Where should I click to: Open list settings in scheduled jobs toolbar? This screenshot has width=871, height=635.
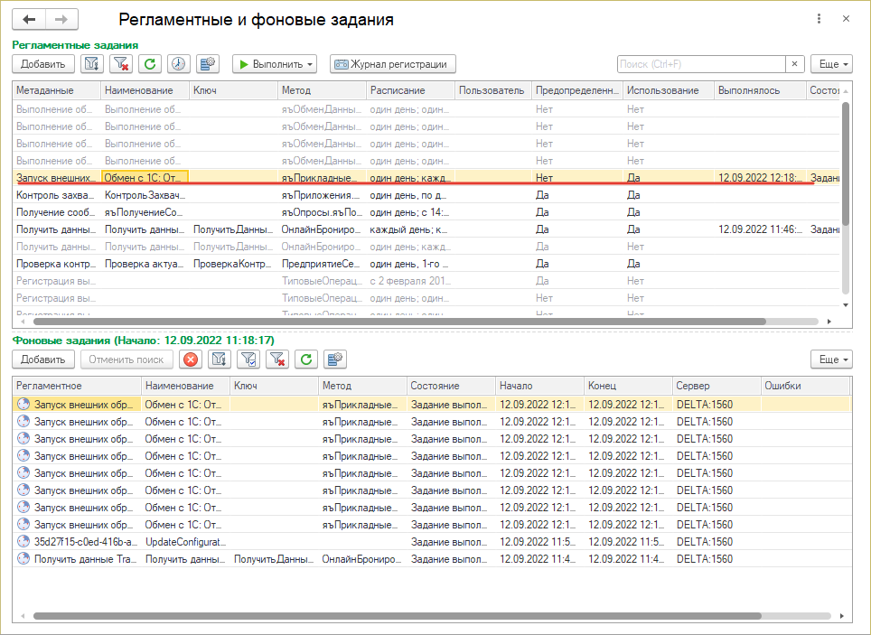click(x=208, y=64)
